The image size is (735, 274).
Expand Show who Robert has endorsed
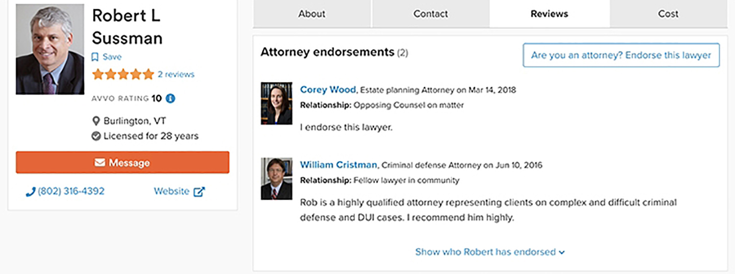click(490, 252)
